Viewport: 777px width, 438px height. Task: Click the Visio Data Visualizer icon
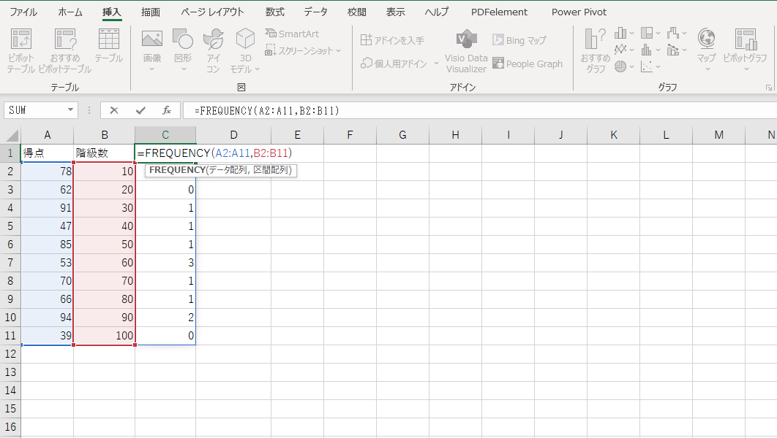click(x=466, y=50)
